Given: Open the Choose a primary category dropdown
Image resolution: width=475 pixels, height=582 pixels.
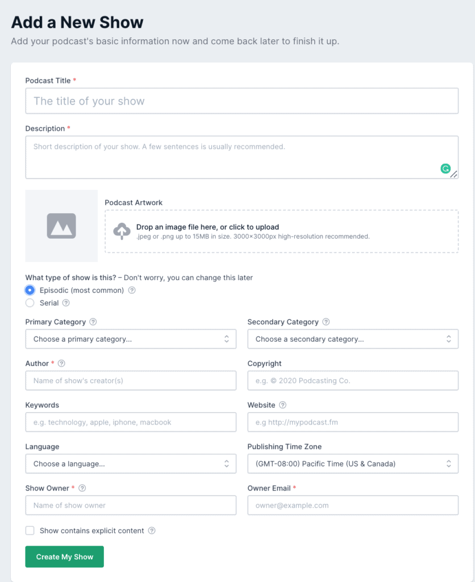Looking at the screenshot, I should click(x=131, y=339).
